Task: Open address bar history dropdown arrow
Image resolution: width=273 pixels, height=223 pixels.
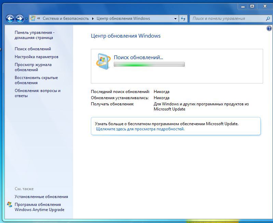Action: pyautogui.click(x=175, y=18)
